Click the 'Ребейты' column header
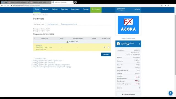The height and width of the screenshot is (99, 176). [94, 38]
